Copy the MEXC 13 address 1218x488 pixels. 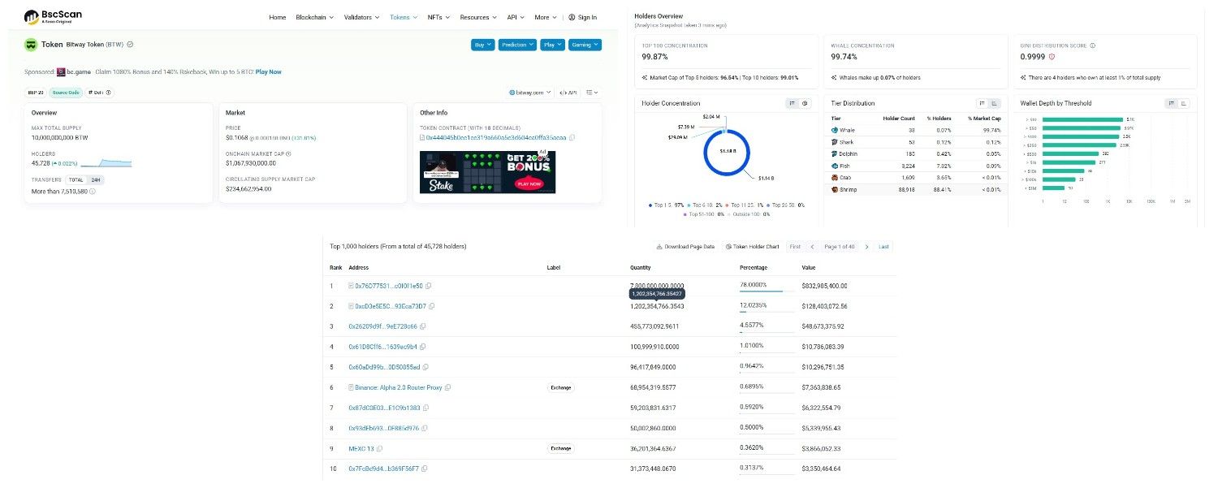pos(379,448)
